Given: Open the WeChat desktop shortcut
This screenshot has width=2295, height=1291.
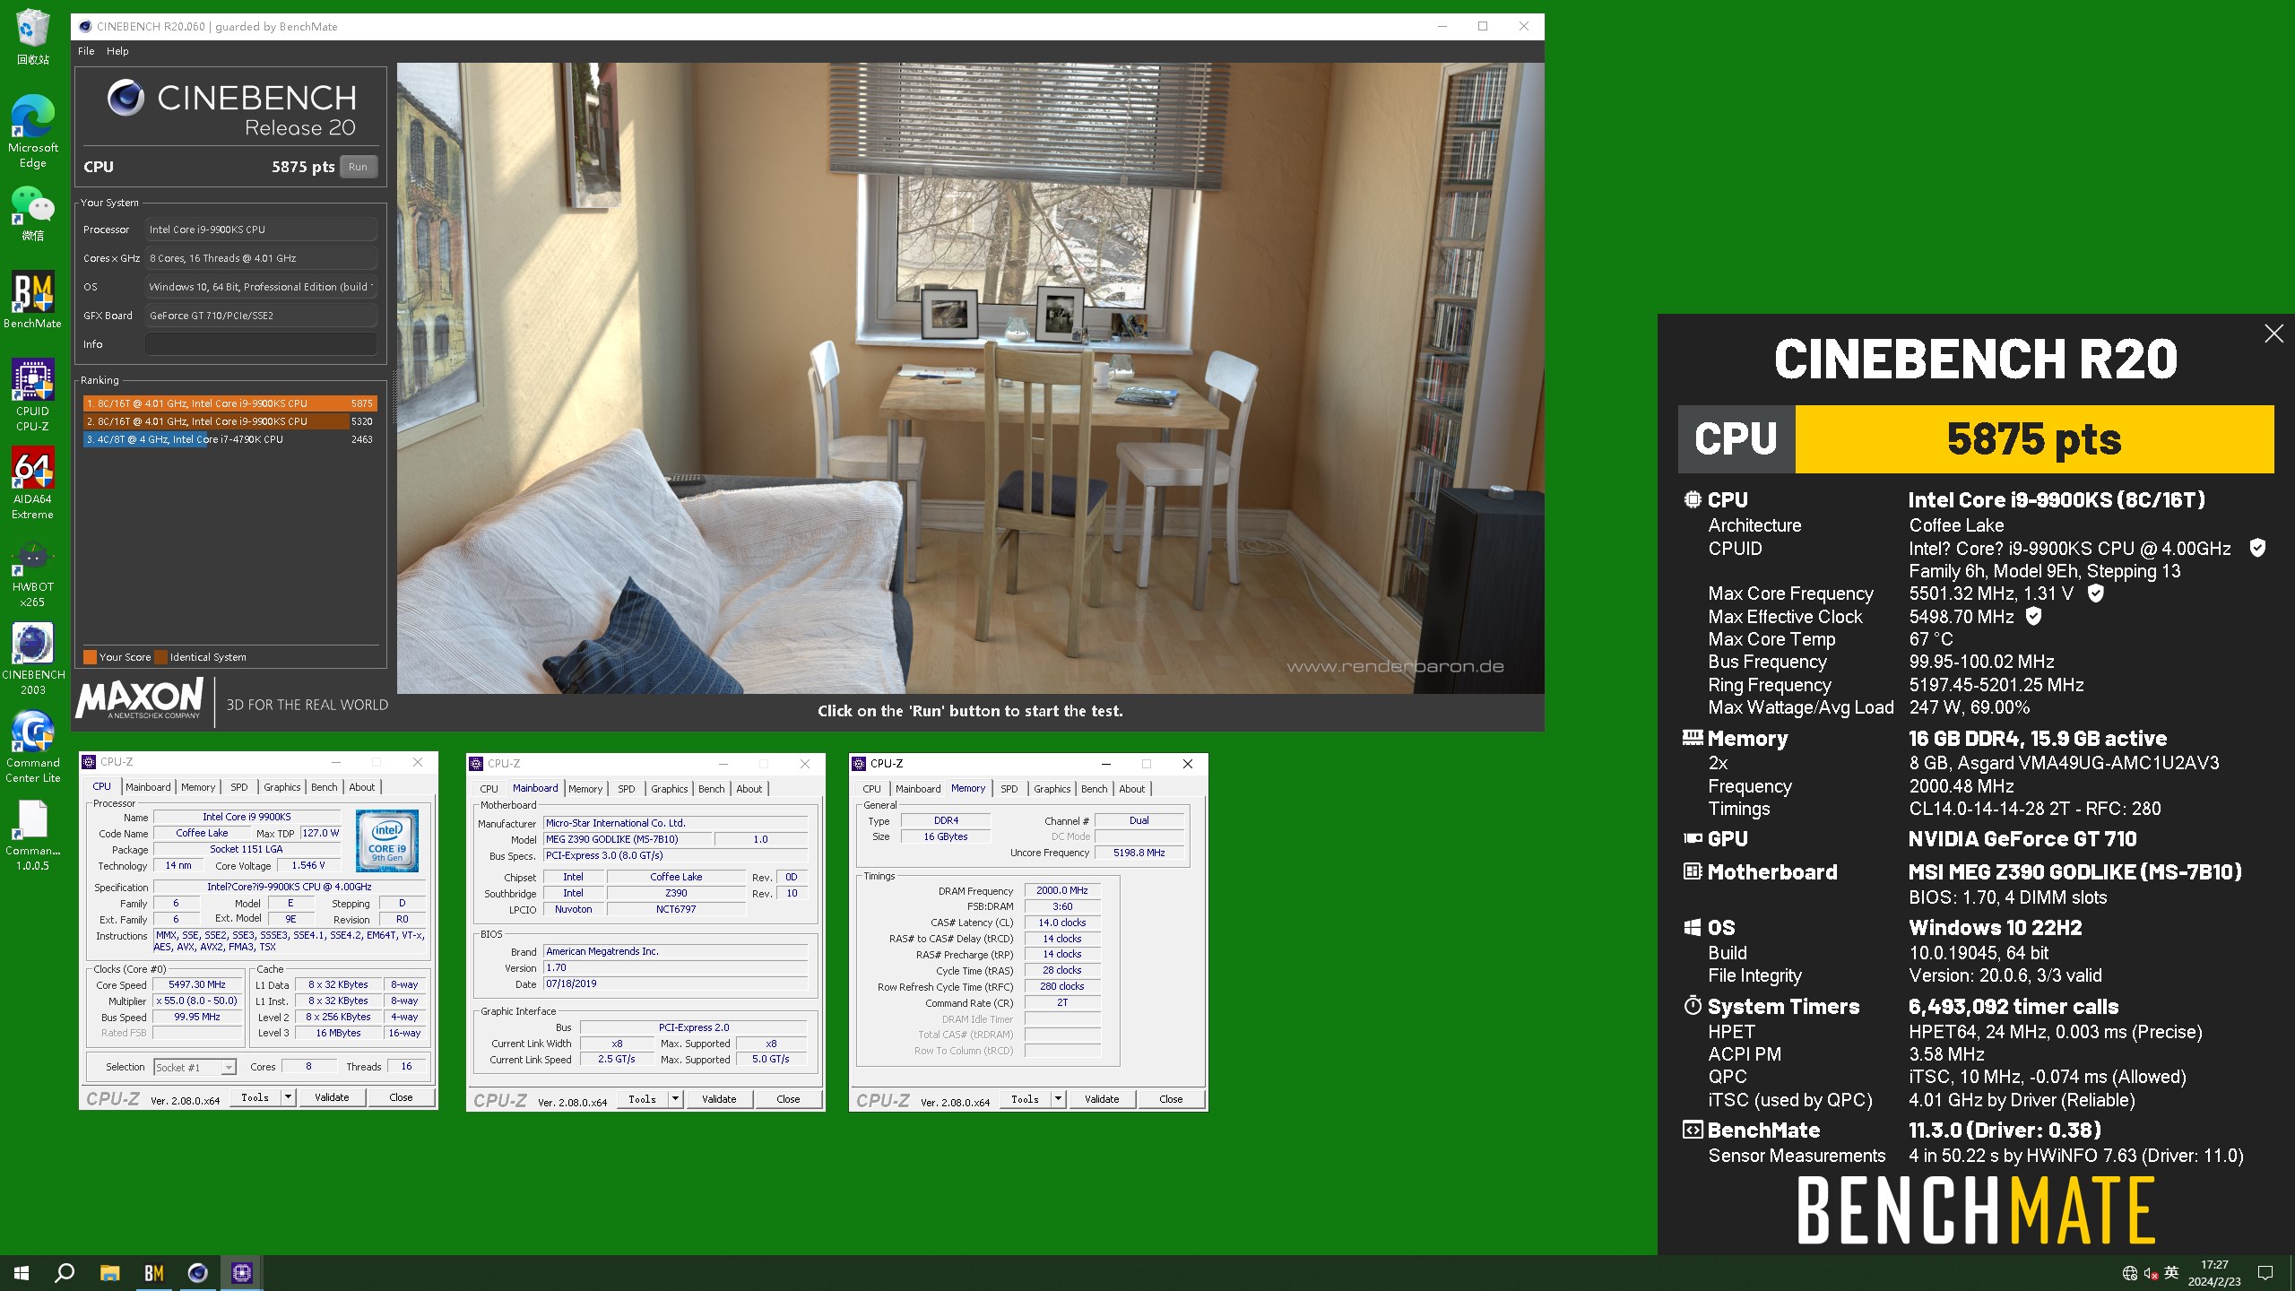Looking at the screenshot, I should pyautogui.click(x=33, y=213).
